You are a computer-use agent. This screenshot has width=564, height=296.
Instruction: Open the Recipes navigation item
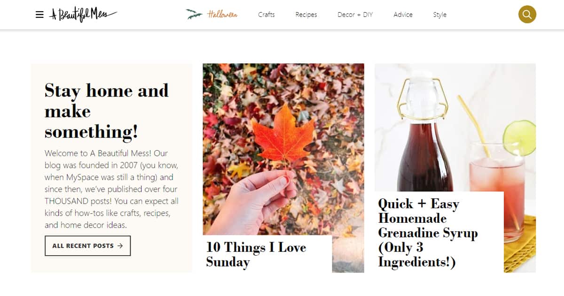click(306, 15)
